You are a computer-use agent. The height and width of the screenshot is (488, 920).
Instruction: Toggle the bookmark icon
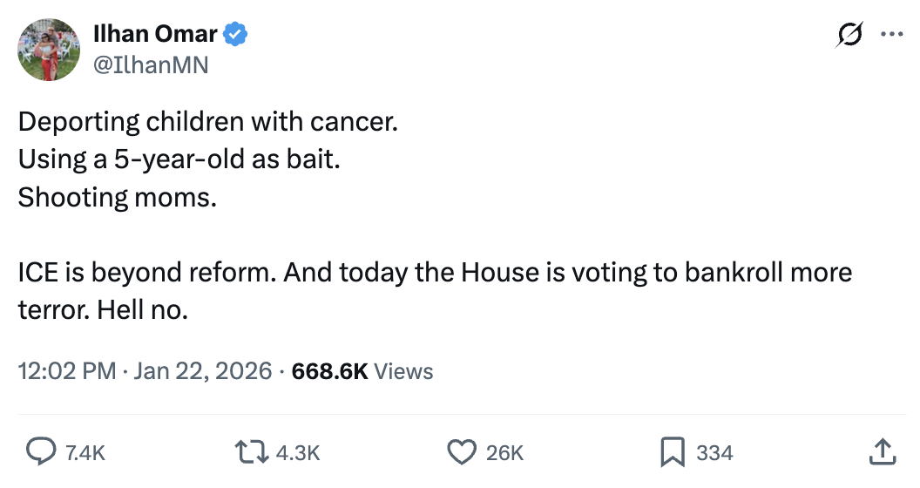pyautogui.click(x=672, y=451)
